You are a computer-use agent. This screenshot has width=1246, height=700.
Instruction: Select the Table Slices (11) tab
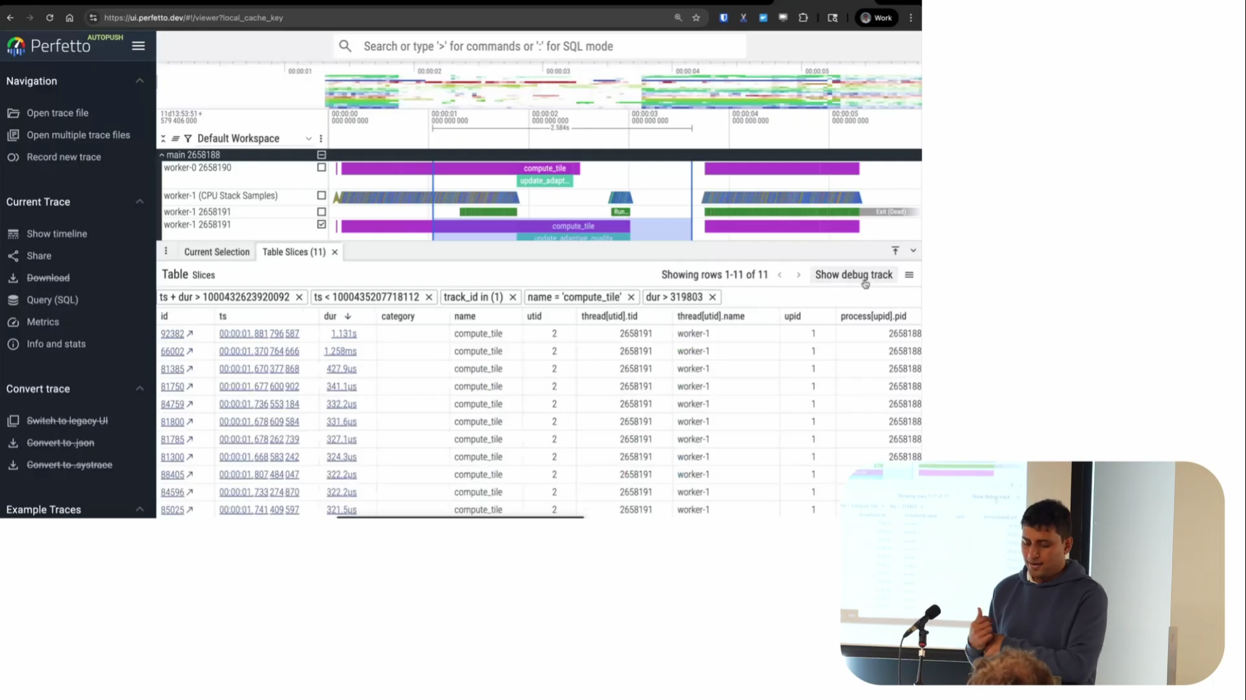[x=293, y=252]
